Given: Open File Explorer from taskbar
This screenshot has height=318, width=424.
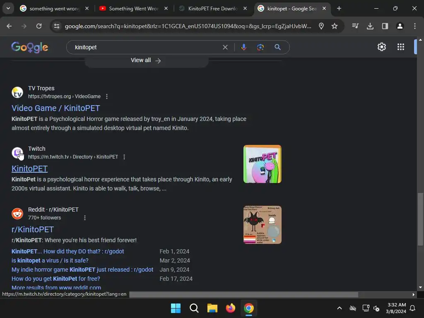Looking at the screenshot, I should [x=212, y=308].
